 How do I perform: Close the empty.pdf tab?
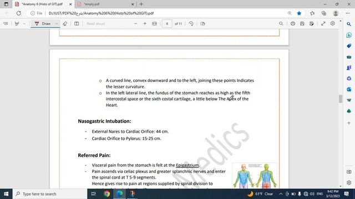133,4
